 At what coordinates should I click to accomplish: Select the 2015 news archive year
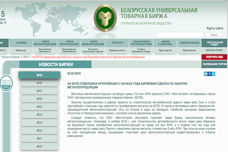[x=39, y=107]
